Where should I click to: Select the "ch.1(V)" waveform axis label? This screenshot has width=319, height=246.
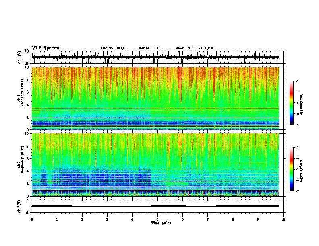click(19, 57)
